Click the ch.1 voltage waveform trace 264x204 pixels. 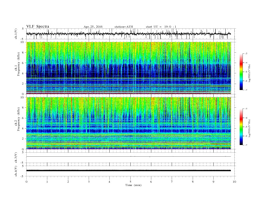[x=128, y=34]
